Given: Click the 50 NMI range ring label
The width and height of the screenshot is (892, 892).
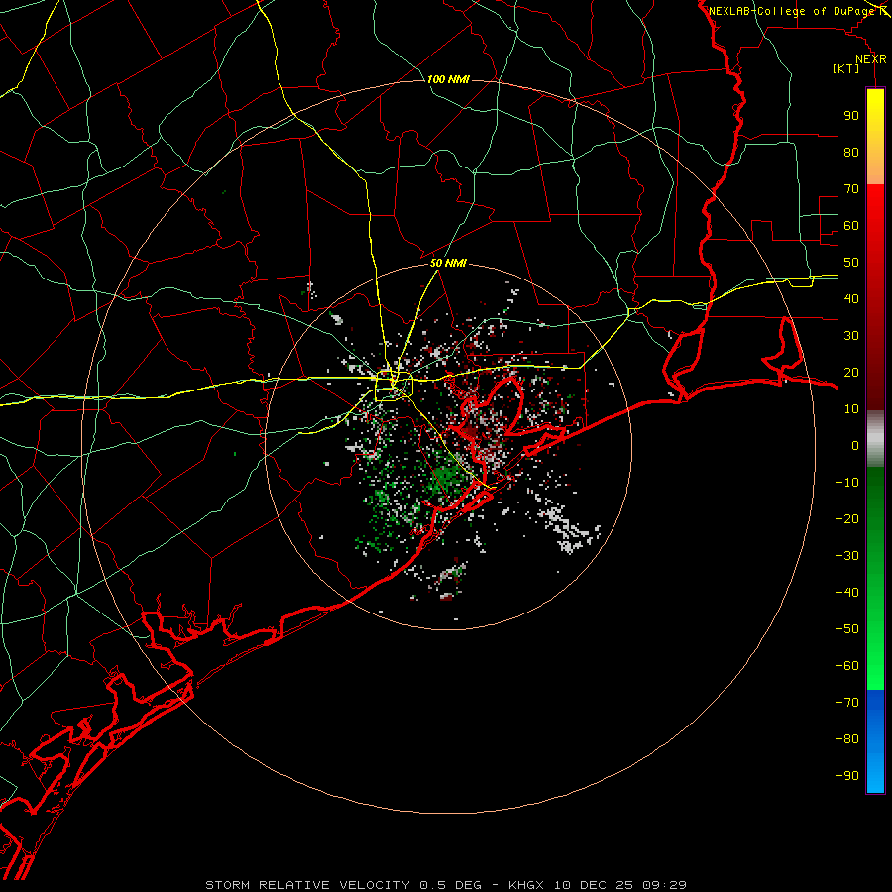Looking at the screenshot, I should (x=448, y=263).
